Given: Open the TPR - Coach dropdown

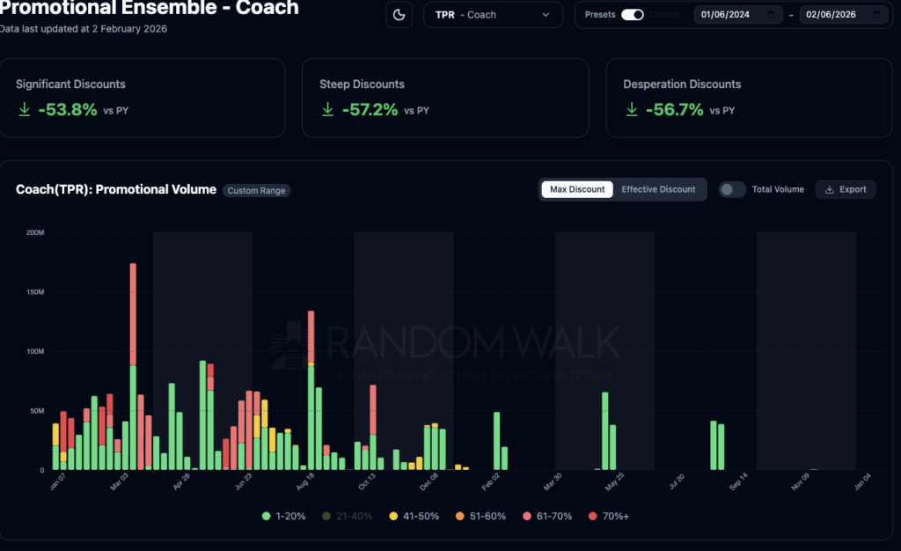Looking at the screenshot, I should click(x=492, y=15).
